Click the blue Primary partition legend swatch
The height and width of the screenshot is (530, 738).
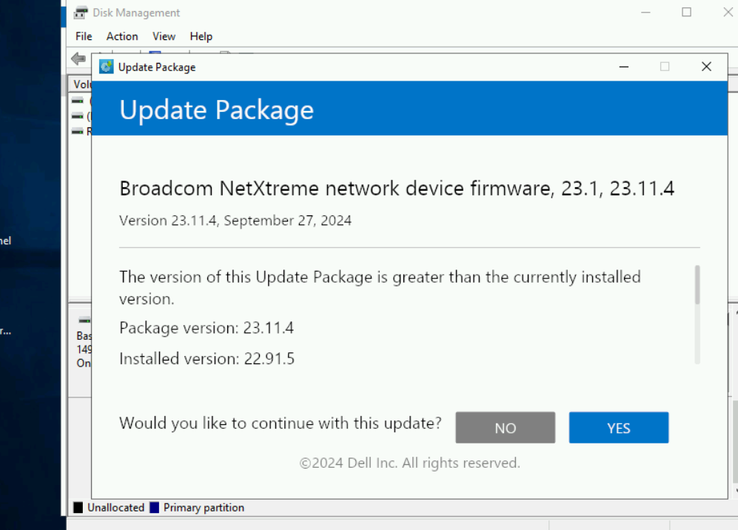click(154, 508)
